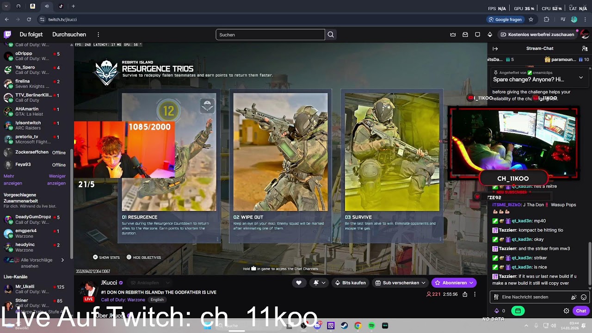Open the JKucci channel name link
The height and width of the screenshot is (333, 592).
tap(109, 283)
